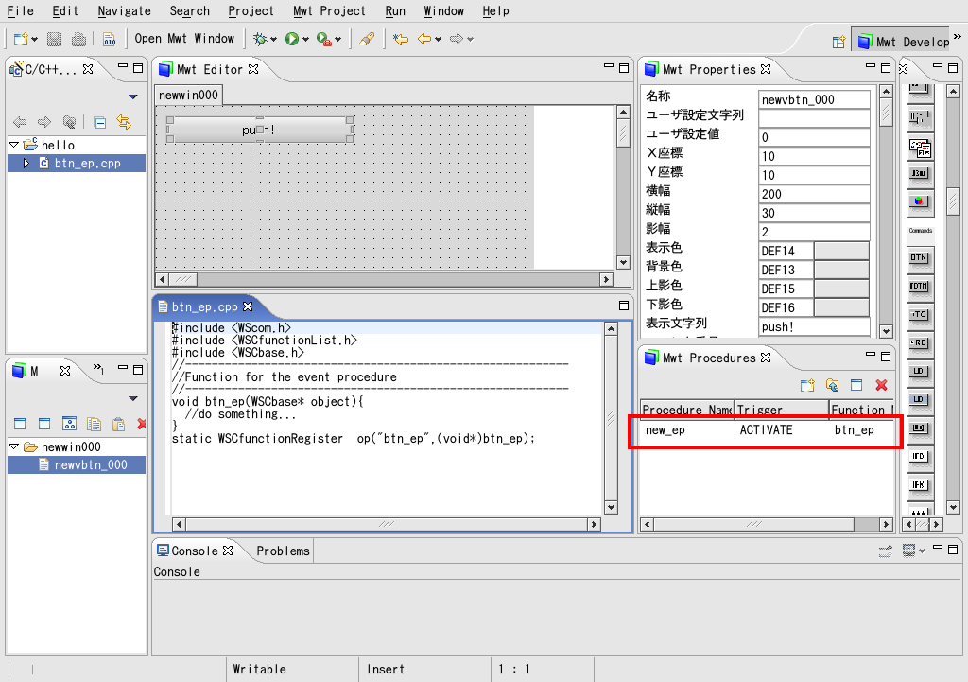Select the new_ep procedure row
Image resolution: width=968 pixels, height=682 pixels.
pos(767,430)
